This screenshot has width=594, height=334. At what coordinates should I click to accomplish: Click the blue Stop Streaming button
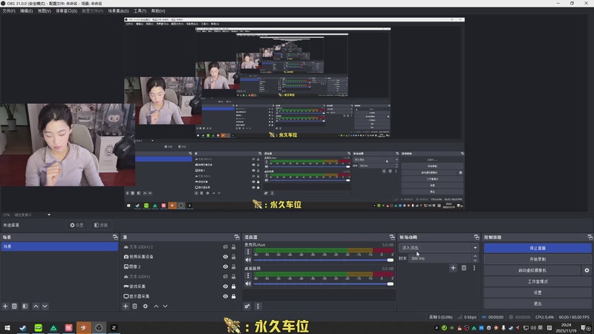(x=538, y=248)
